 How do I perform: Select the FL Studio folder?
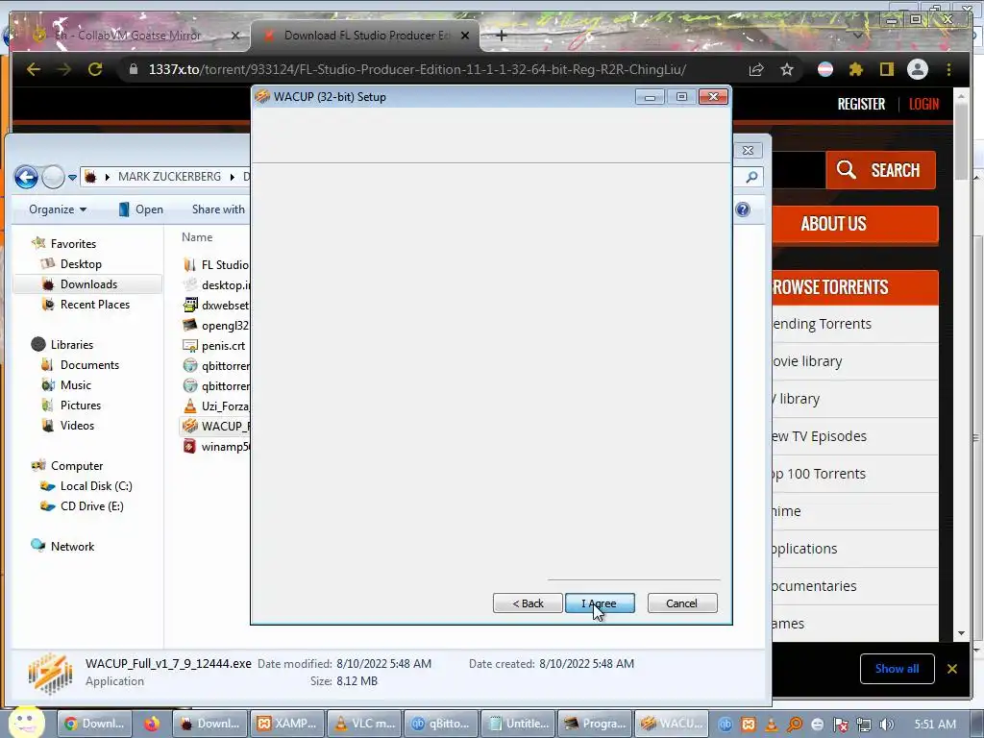[216, 265]
